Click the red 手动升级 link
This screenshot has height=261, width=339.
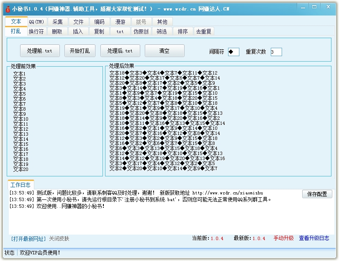[283, 238]
